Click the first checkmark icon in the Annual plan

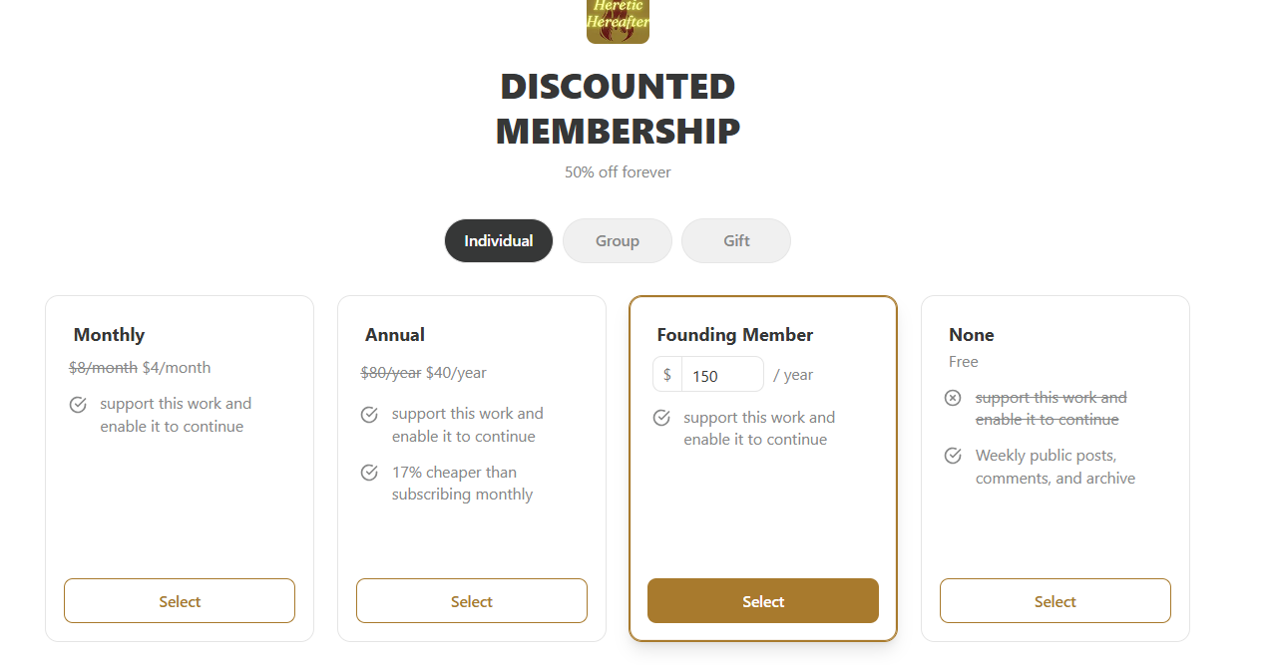(x=369, y=415)
